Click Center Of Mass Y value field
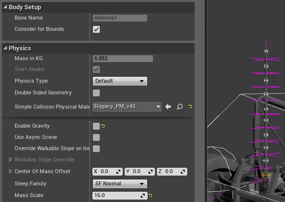The height and width of the screenshot is (202, 285). [140, 172]
